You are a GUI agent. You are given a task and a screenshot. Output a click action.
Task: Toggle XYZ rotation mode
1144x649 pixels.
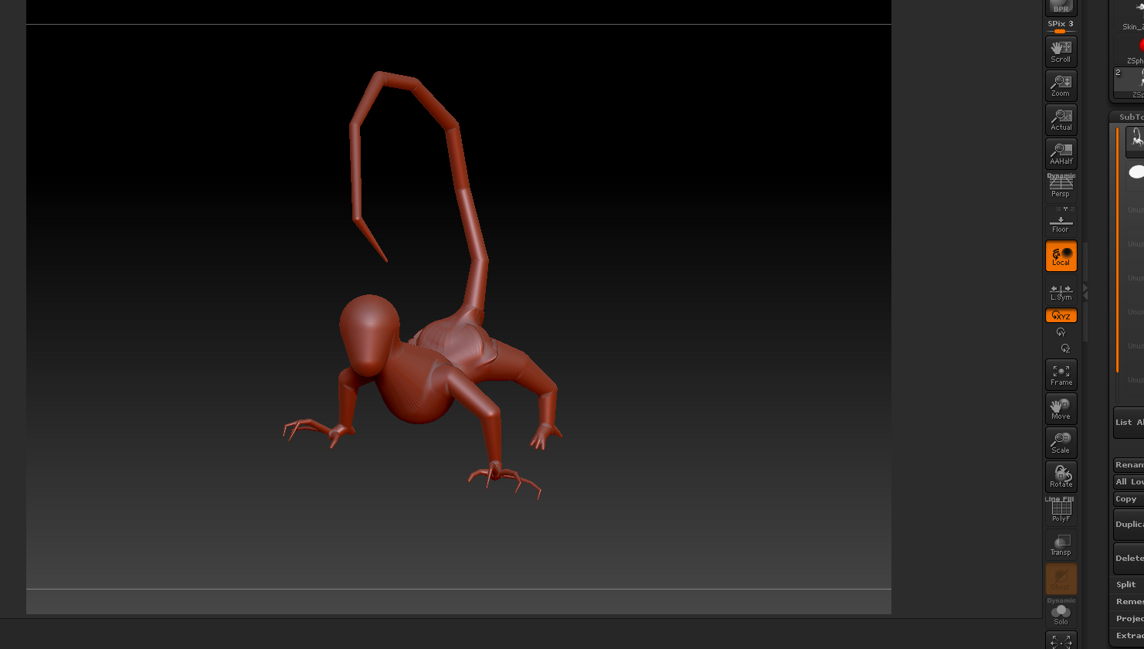[x=1061, y=315]
